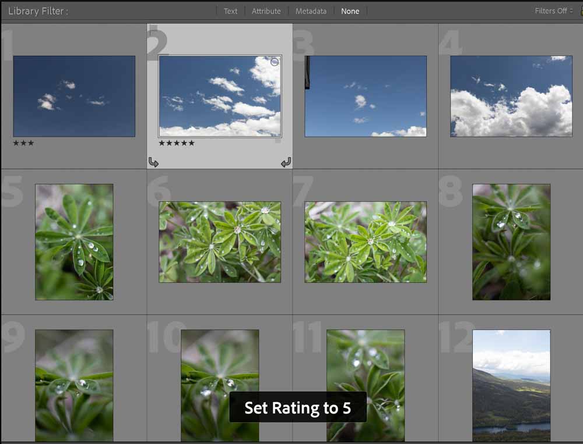The width and height of the screenshot is (583, 444).
Task: Select blue sky thumbnail in cell 3
Action: pyautogui.click(x=366, y=96)
